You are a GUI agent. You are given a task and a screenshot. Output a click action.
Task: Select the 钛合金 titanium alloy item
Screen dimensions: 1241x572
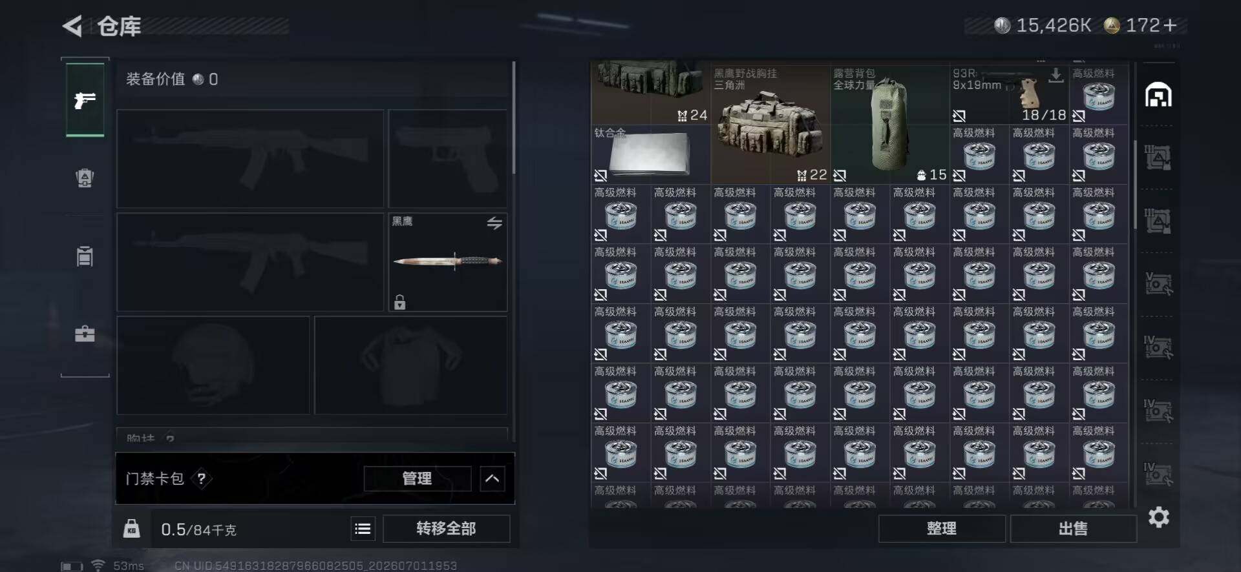click(651, 154)
